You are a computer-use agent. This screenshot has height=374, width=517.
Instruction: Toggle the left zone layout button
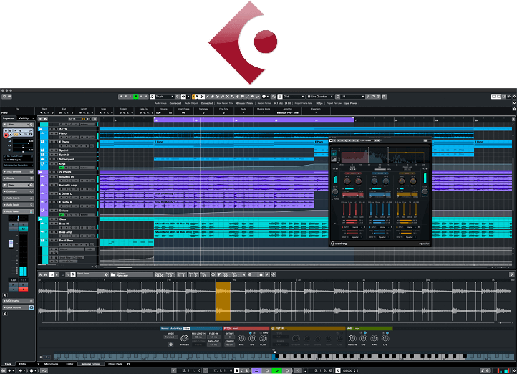pyautogui.click(x=493, y=97)
